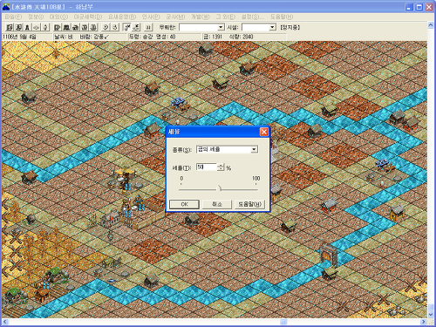Open the 도움말(H) menu in the menu bar
Viewport: 436px width, 327px height.
pos(282,17)
